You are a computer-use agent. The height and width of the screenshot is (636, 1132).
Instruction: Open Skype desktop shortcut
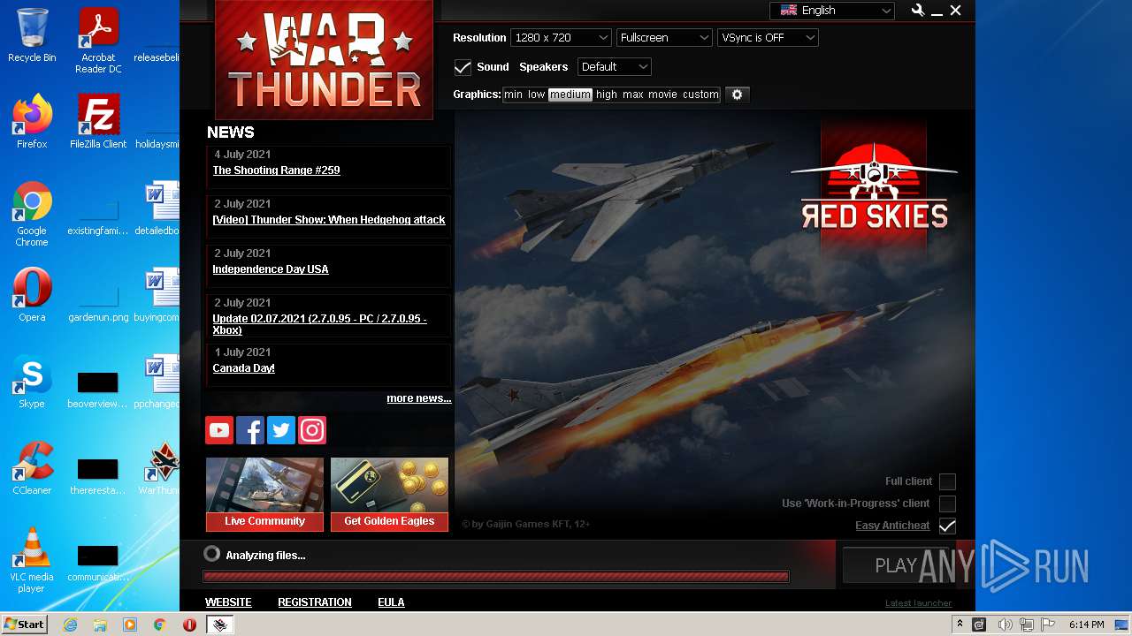point(32,382)
